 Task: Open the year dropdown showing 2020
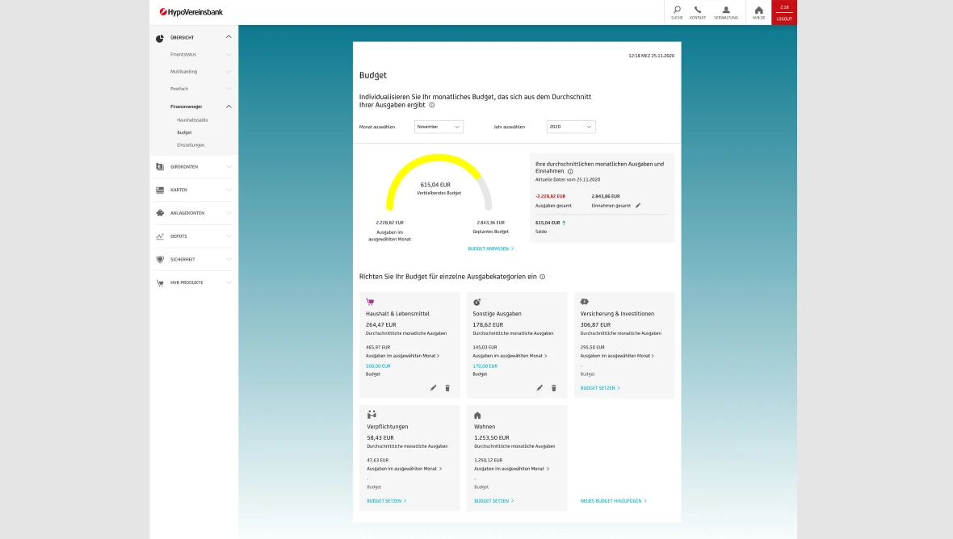571,127
